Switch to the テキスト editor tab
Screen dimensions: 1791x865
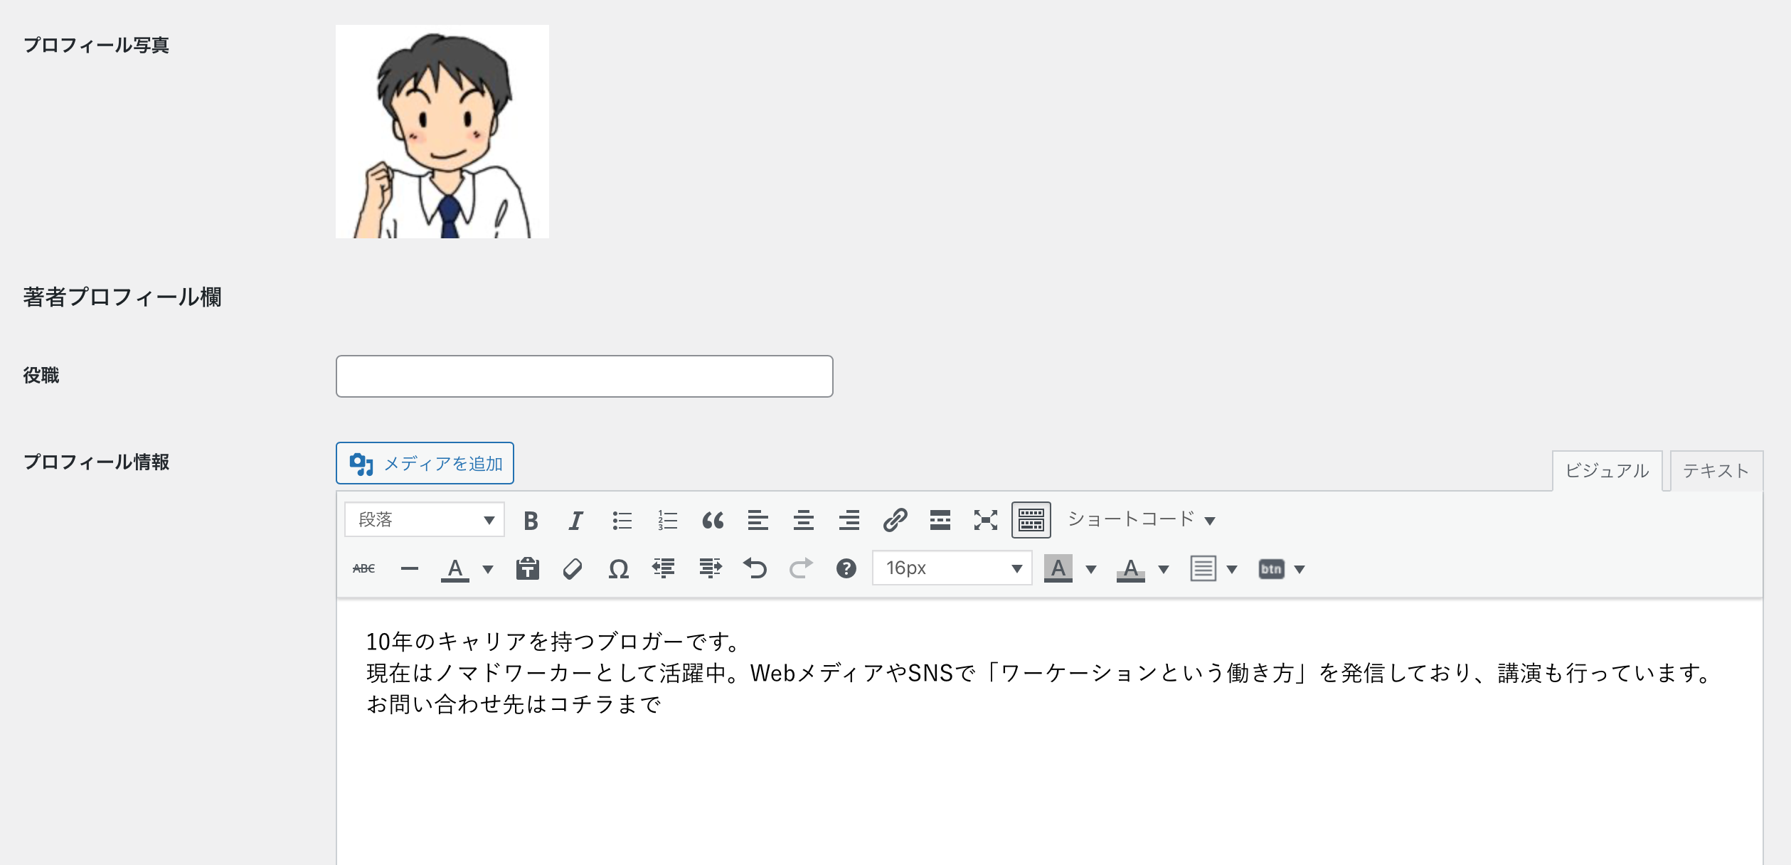tap(1715, 471)
